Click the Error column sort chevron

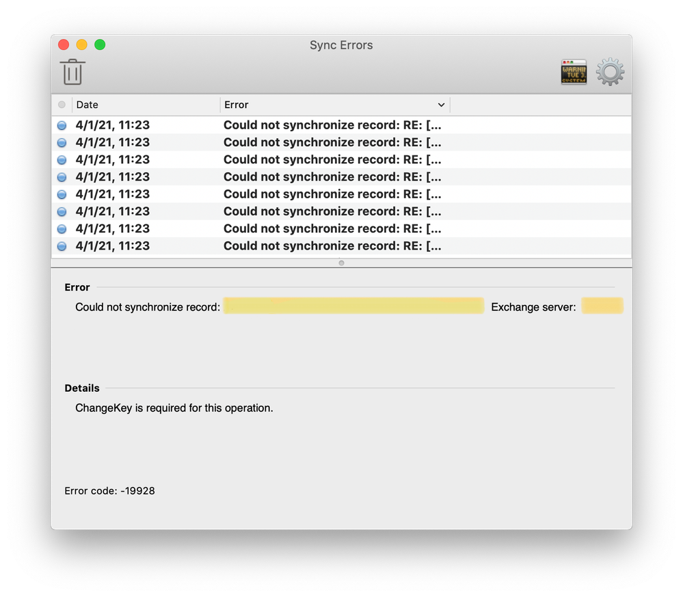click(441, 105)
